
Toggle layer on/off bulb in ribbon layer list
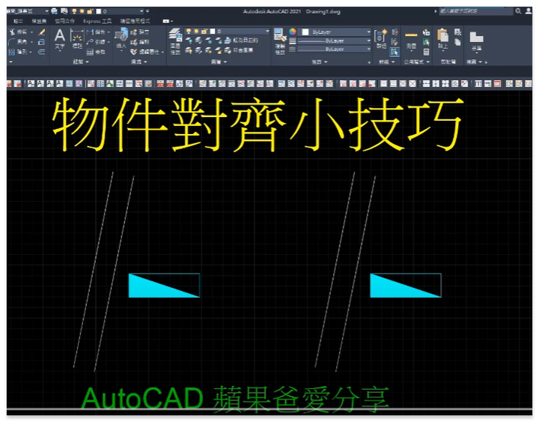[189, 31]
